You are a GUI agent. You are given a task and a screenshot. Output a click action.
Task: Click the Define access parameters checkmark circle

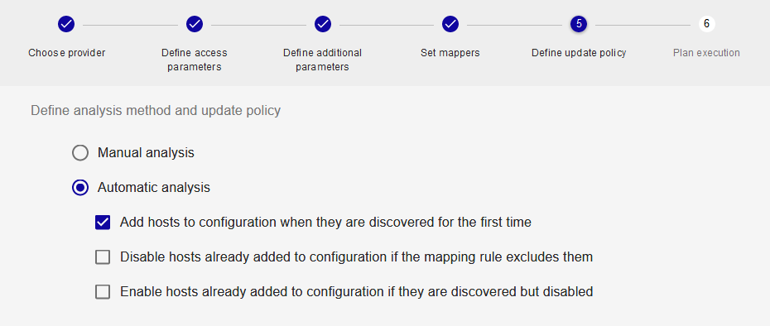pyautogui.click(x=195, y=23)
